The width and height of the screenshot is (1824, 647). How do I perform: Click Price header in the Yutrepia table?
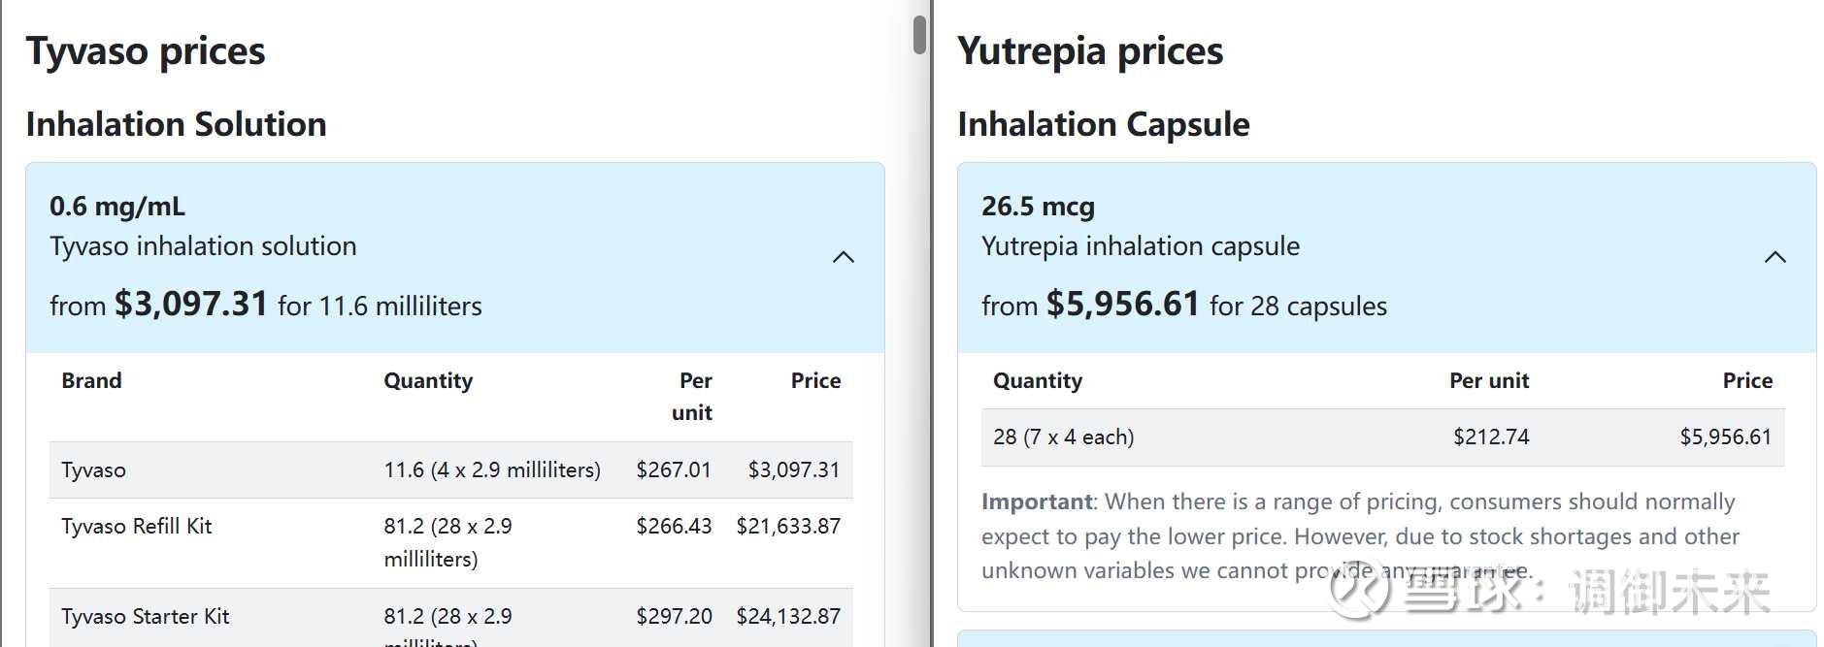1747,380
